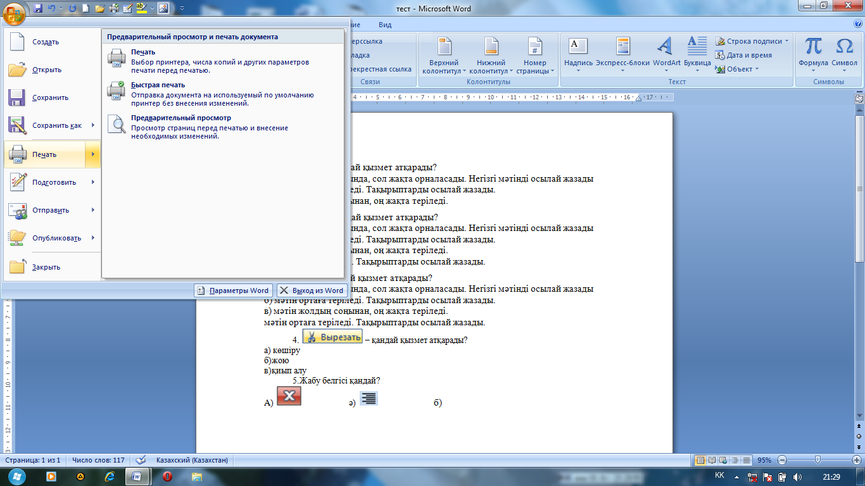865x486 pixels.
Task: Click Перекрестная ссылка in Связи group
Action: click(x=380, y=69)
